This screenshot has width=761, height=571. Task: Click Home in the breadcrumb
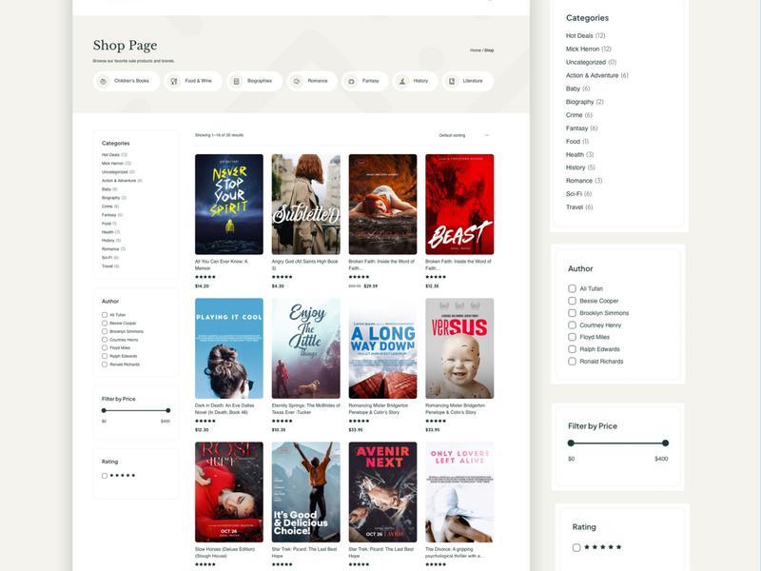pyautogui.click(x=475, y=50)
